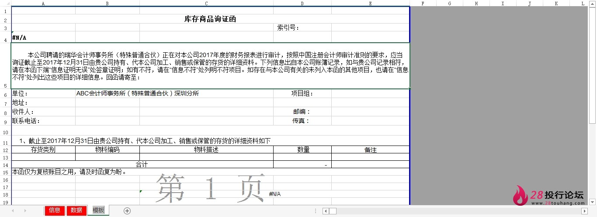Select the 模板 sheet tab

tap(98, 210)
